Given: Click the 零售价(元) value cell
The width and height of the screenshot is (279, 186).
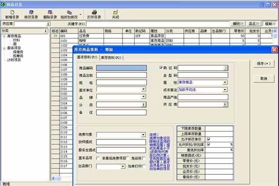Looking at the screenshot, I should [x=219, y=161].
